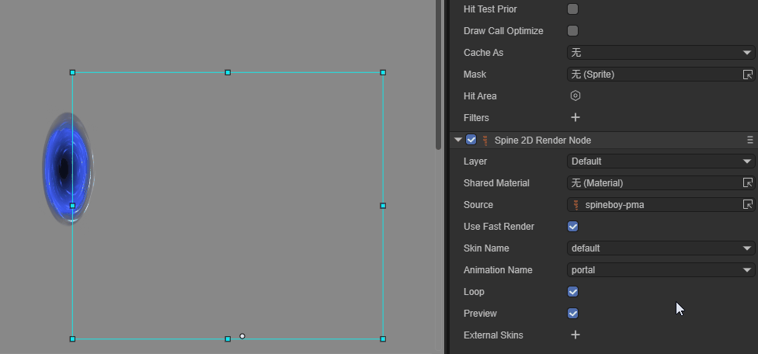The width and height of the screenshot is (758, 354).
Task: Open the Shared Material picker icon
Action: tap(748, 183)
